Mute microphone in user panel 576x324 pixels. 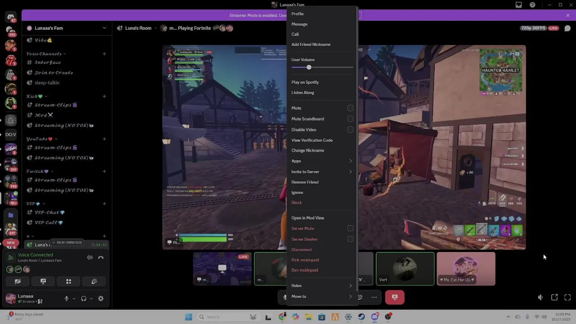click(67, 298)
